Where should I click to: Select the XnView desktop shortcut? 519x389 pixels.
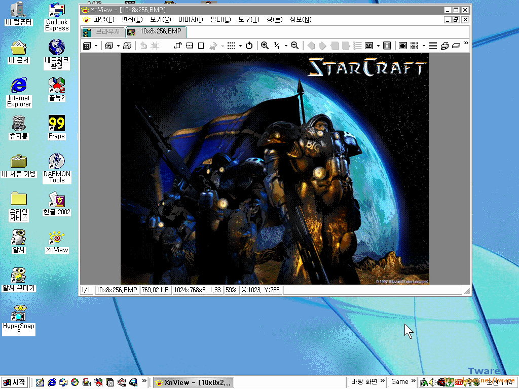[x=57, y=242]
